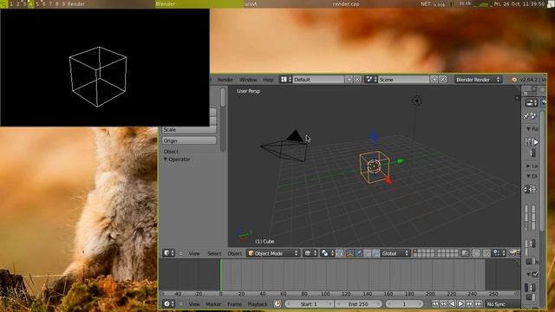Open the Global transform orientation dropdown
Image resolution: width=555 pixels, height=312 pixels.
[x=395, y=253]
